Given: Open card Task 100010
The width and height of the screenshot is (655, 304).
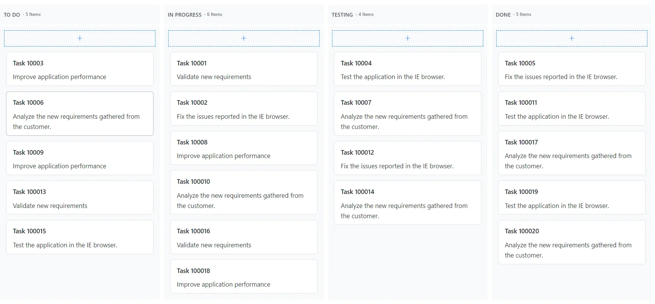Looking at the screenshot, I should [244, 192].
